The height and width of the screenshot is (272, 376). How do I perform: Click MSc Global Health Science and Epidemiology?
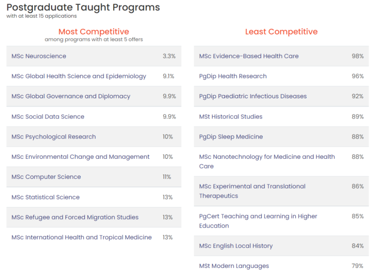79,76
